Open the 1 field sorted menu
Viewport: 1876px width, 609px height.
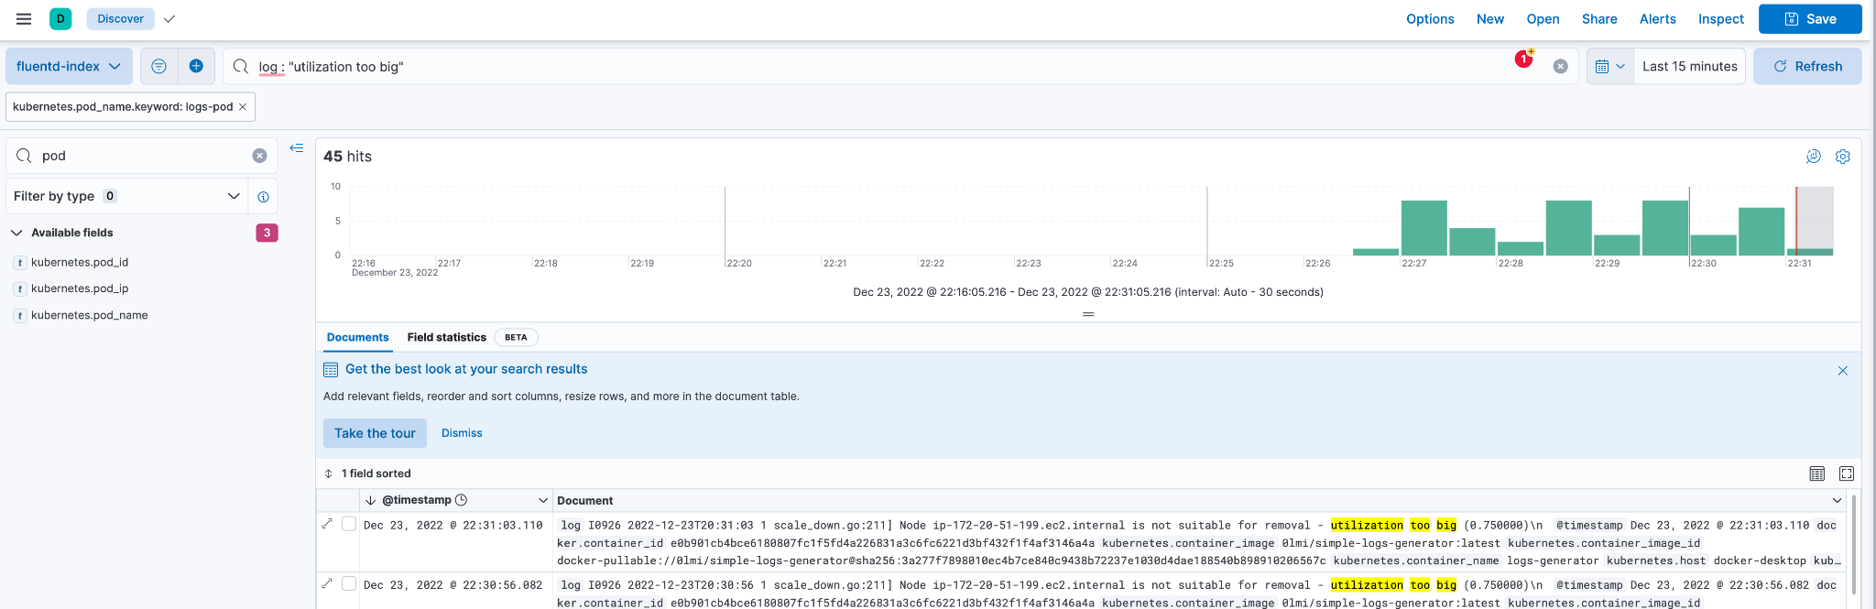click(367, 473)
